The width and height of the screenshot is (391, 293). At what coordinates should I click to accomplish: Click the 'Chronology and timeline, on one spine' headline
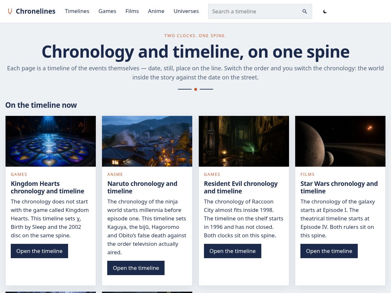click(x=195, y=51)
